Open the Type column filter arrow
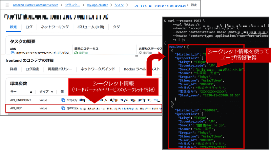 [x=52, y=92]
